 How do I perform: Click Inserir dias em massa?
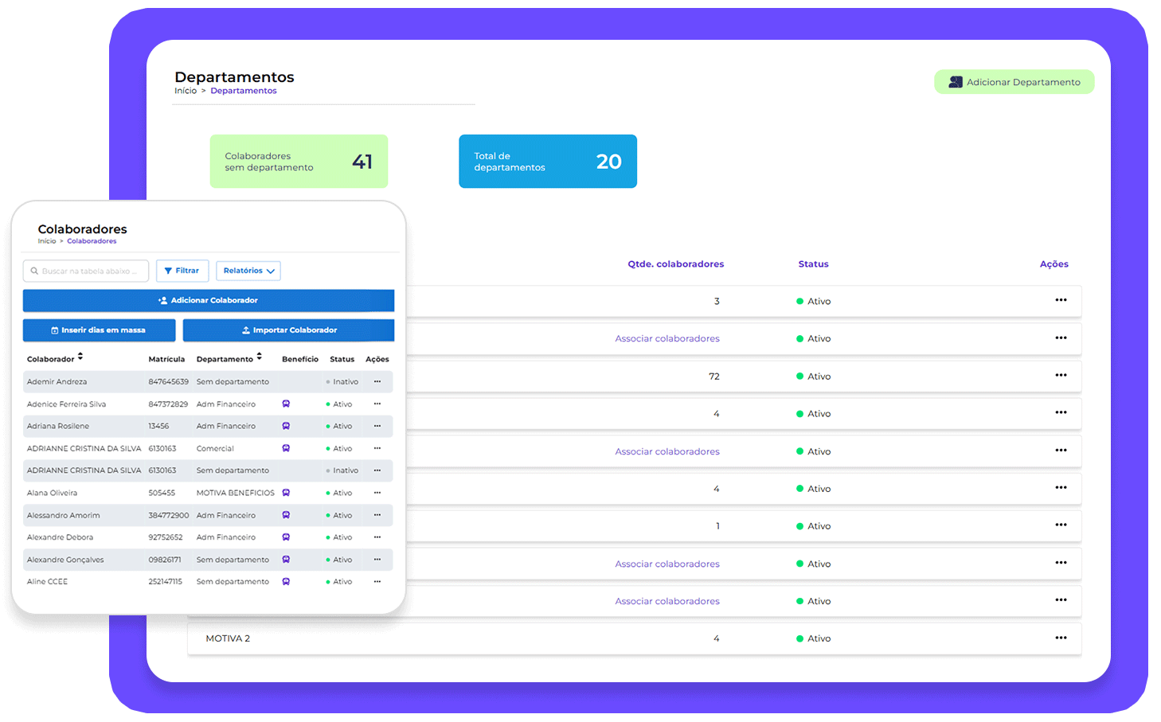coord(99,330)
